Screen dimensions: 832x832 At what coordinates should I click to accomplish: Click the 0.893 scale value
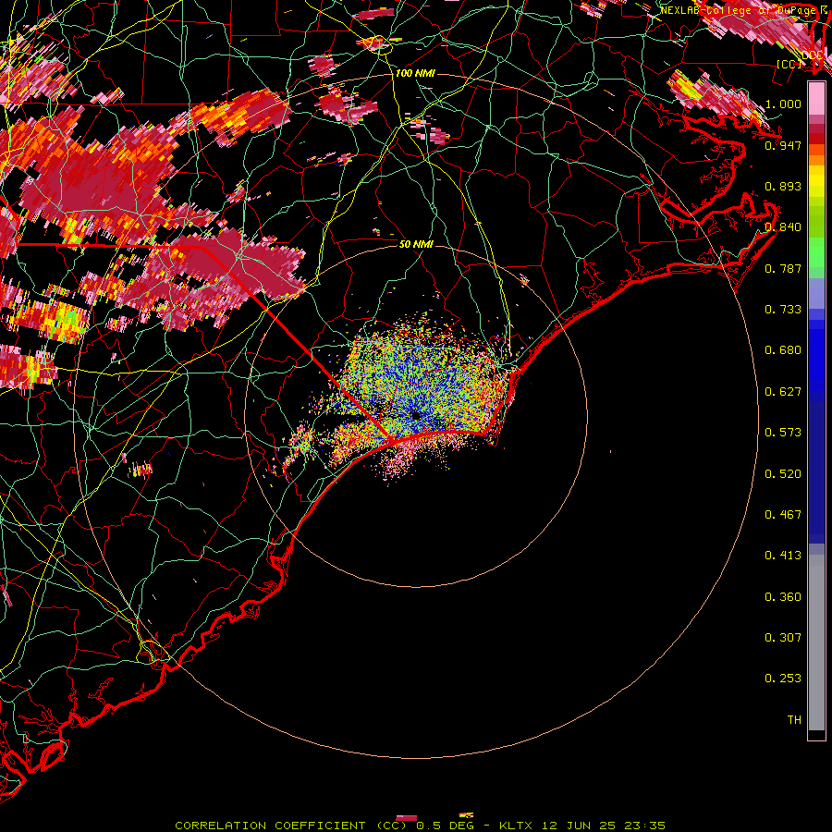coord(783,186)
